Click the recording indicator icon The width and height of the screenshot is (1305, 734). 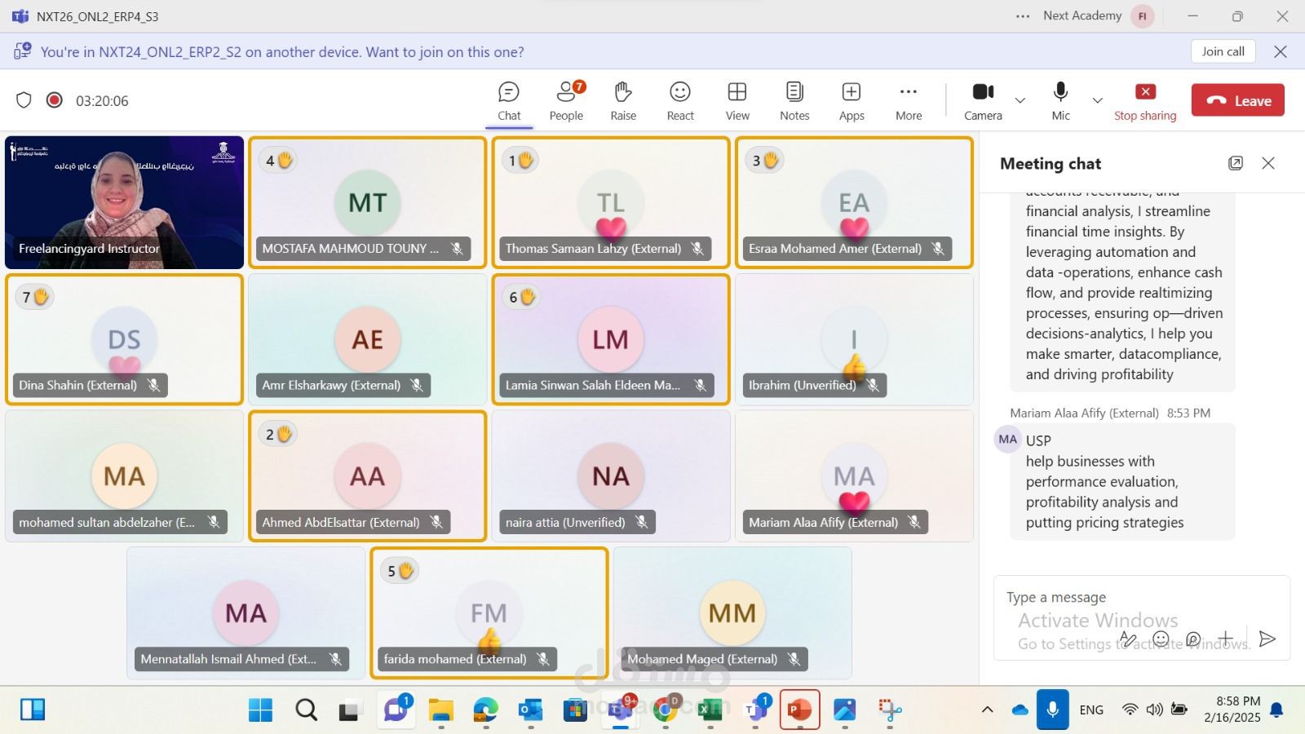point(55,100)
